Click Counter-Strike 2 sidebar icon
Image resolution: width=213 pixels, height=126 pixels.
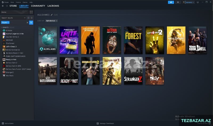(x=4, y=37)
